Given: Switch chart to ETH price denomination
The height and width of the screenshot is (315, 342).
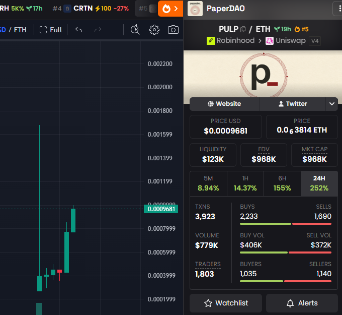Looking at the screenshot, I should (20, 30).
